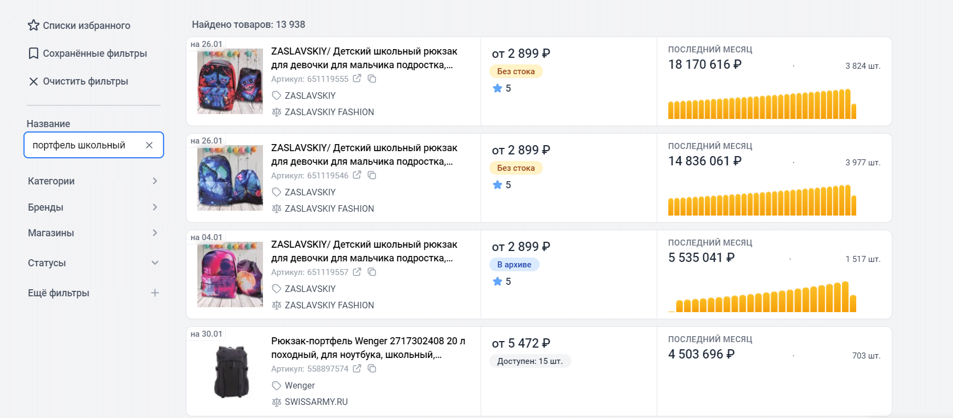
Task: Open external link for article 558897574
Action: pos(357,368)
